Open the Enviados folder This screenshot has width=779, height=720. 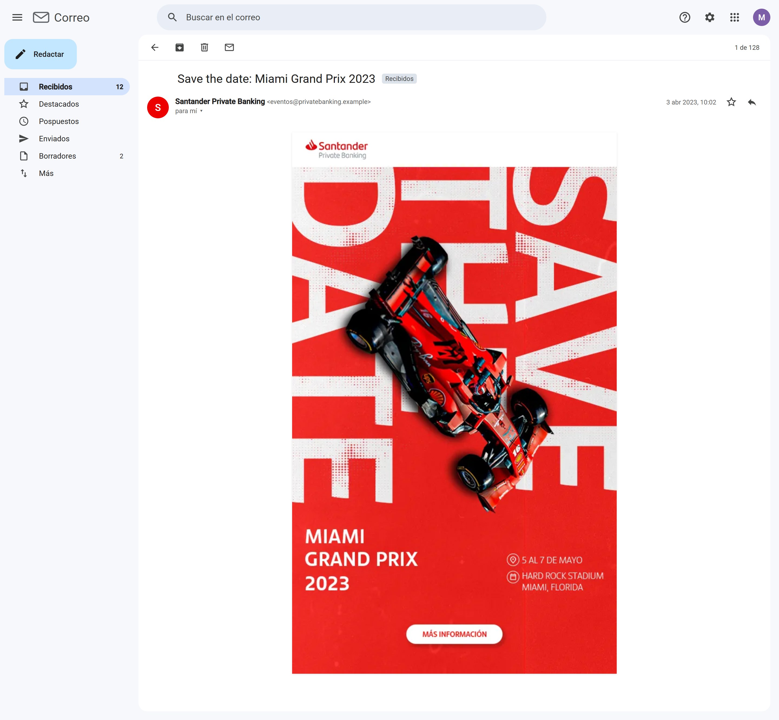[x=67, y=139]
